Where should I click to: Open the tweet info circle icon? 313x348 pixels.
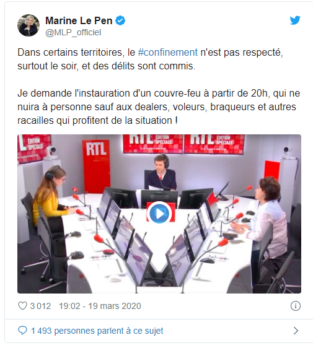pos(296,306)
